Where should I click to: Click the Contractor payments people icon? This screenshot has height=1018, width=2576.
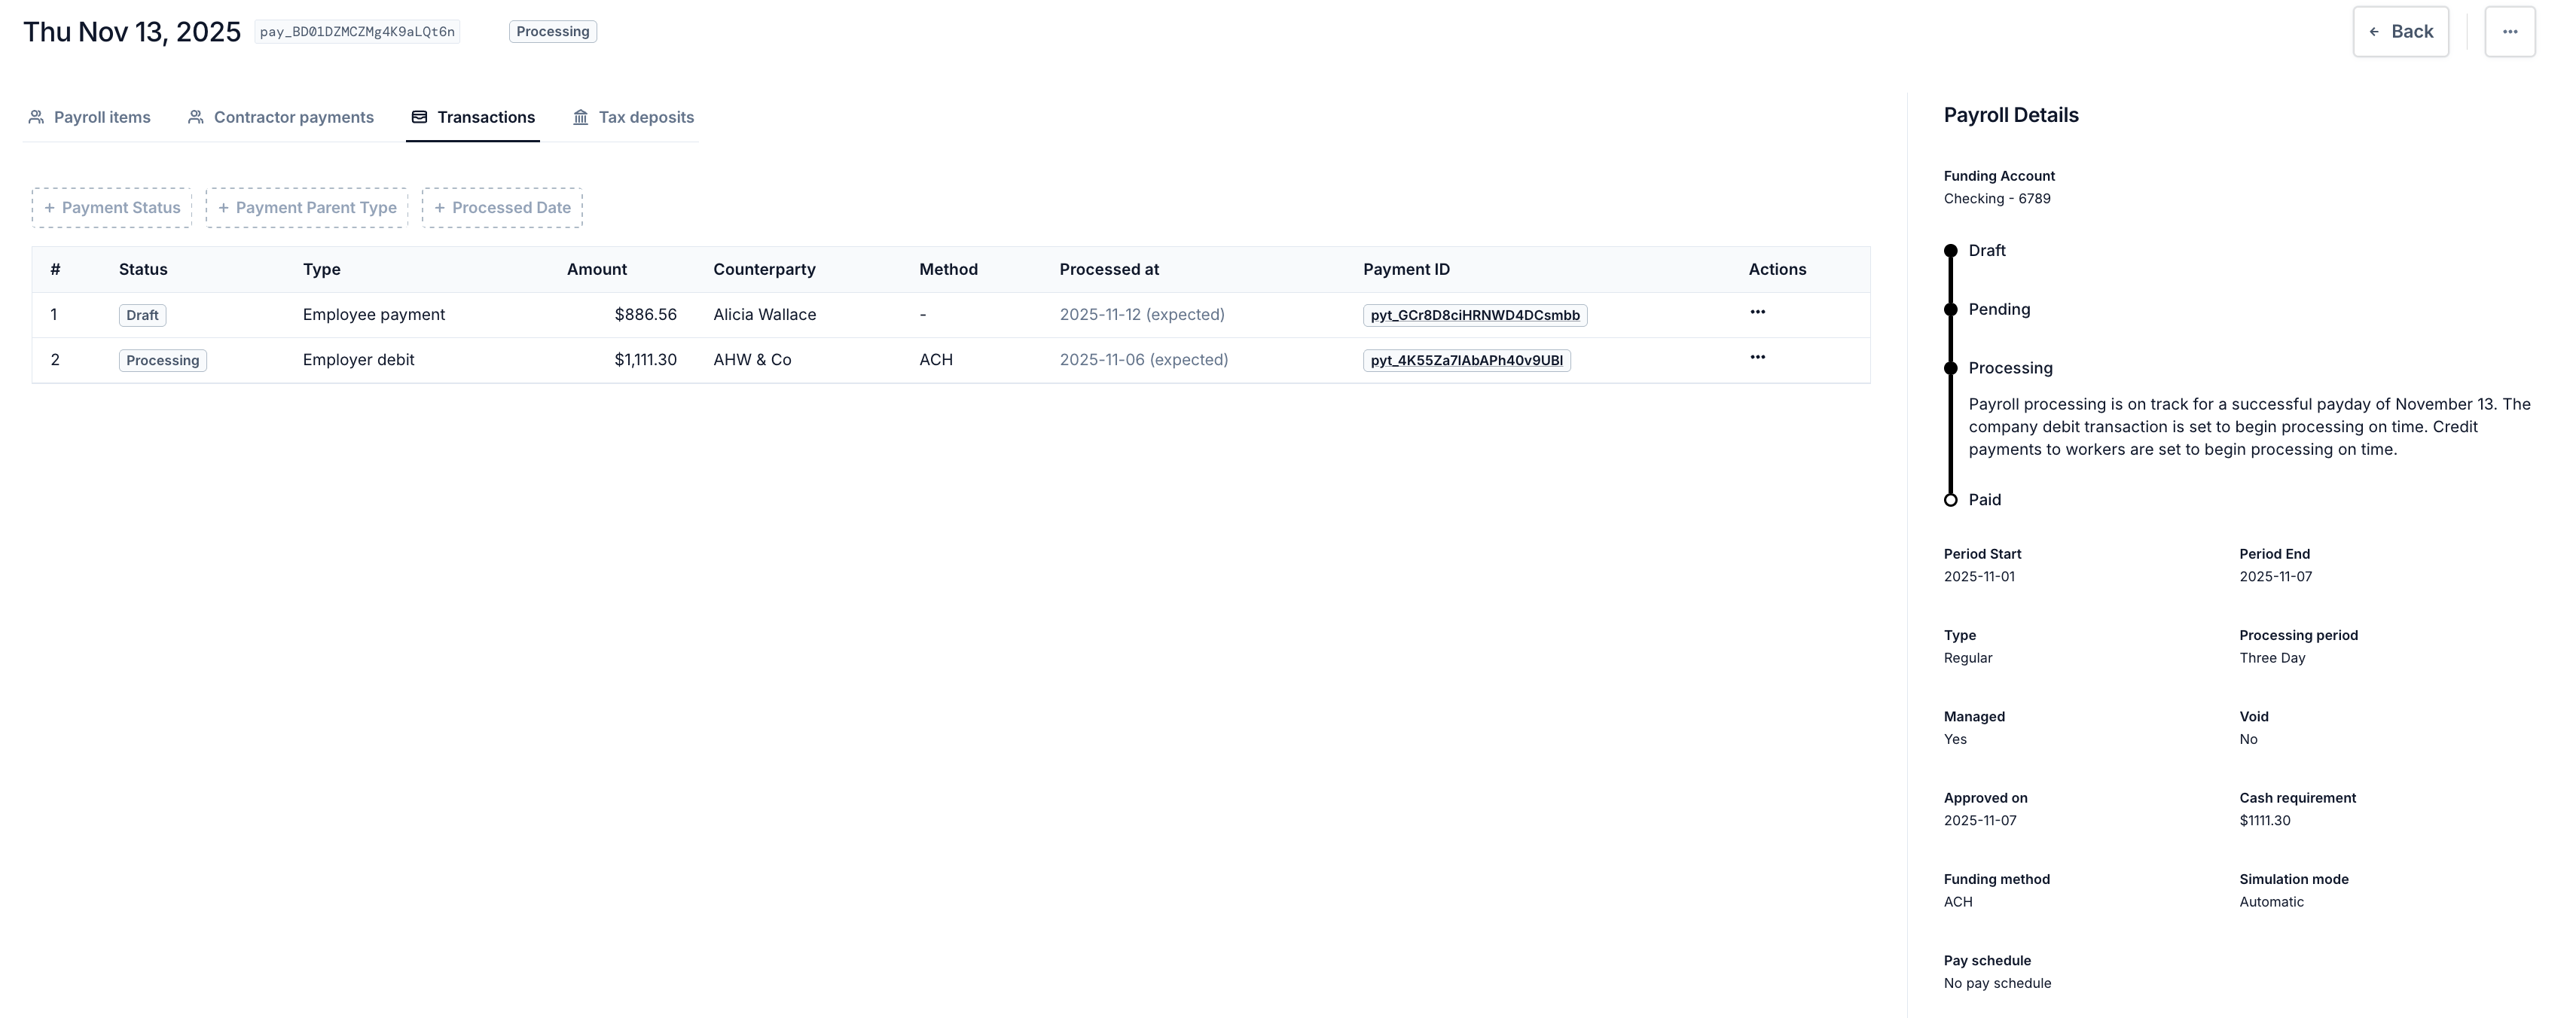(196, 117)
